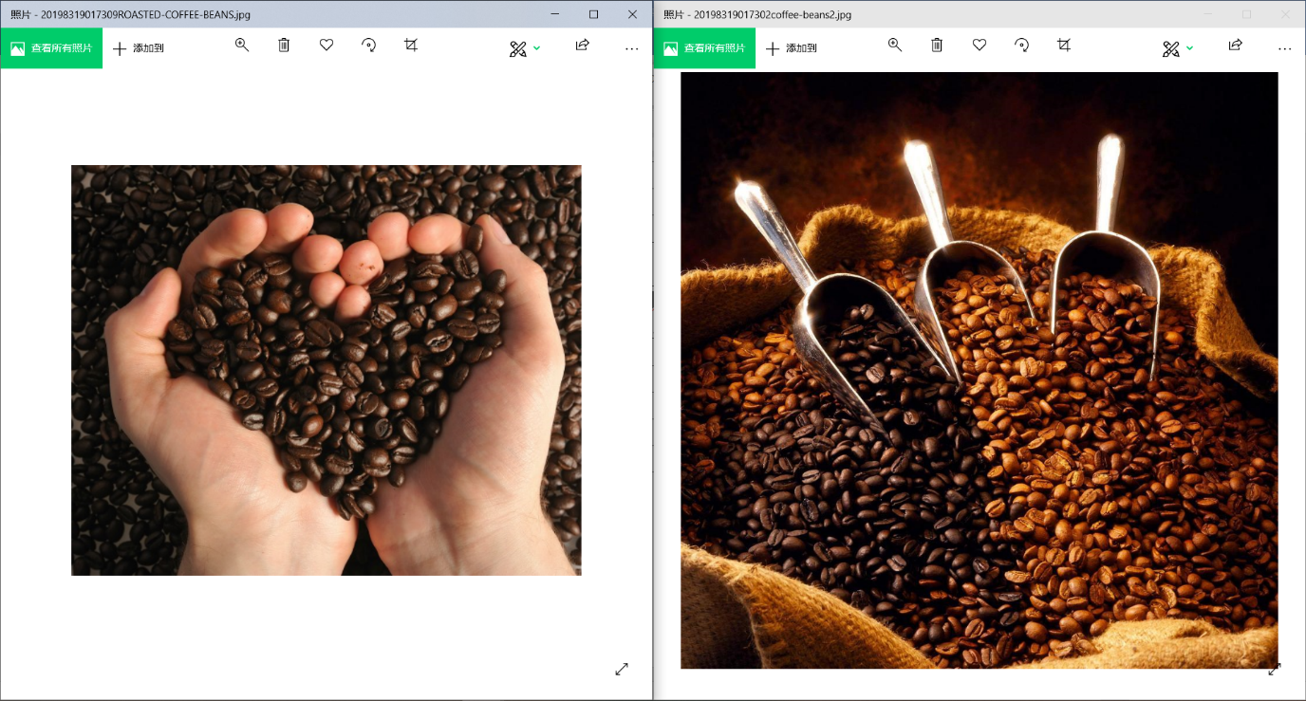Open more options menu in ROASTED-COFFEE-BEANS window
Image resolution: width=1306 pixels, height=701 pixels.
point(632,48)
